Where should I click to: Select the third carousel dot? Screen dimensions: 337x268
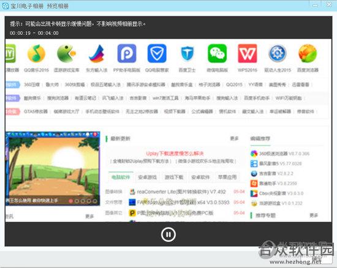(x=83, y=201)
